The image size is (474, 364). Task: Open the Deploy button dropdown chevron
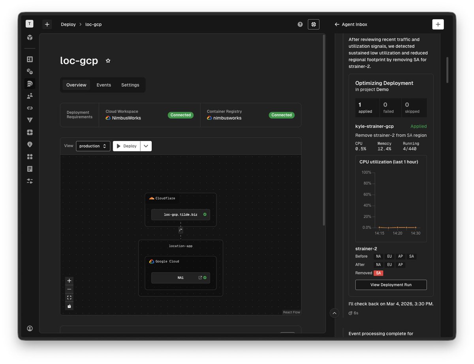click(146, 146)
